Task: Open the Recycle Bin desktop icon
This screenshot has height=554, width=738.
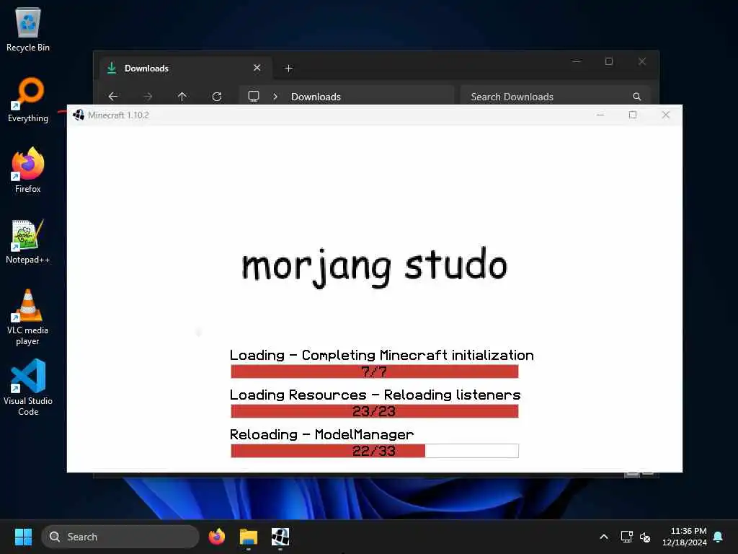Action: (28, 30)
